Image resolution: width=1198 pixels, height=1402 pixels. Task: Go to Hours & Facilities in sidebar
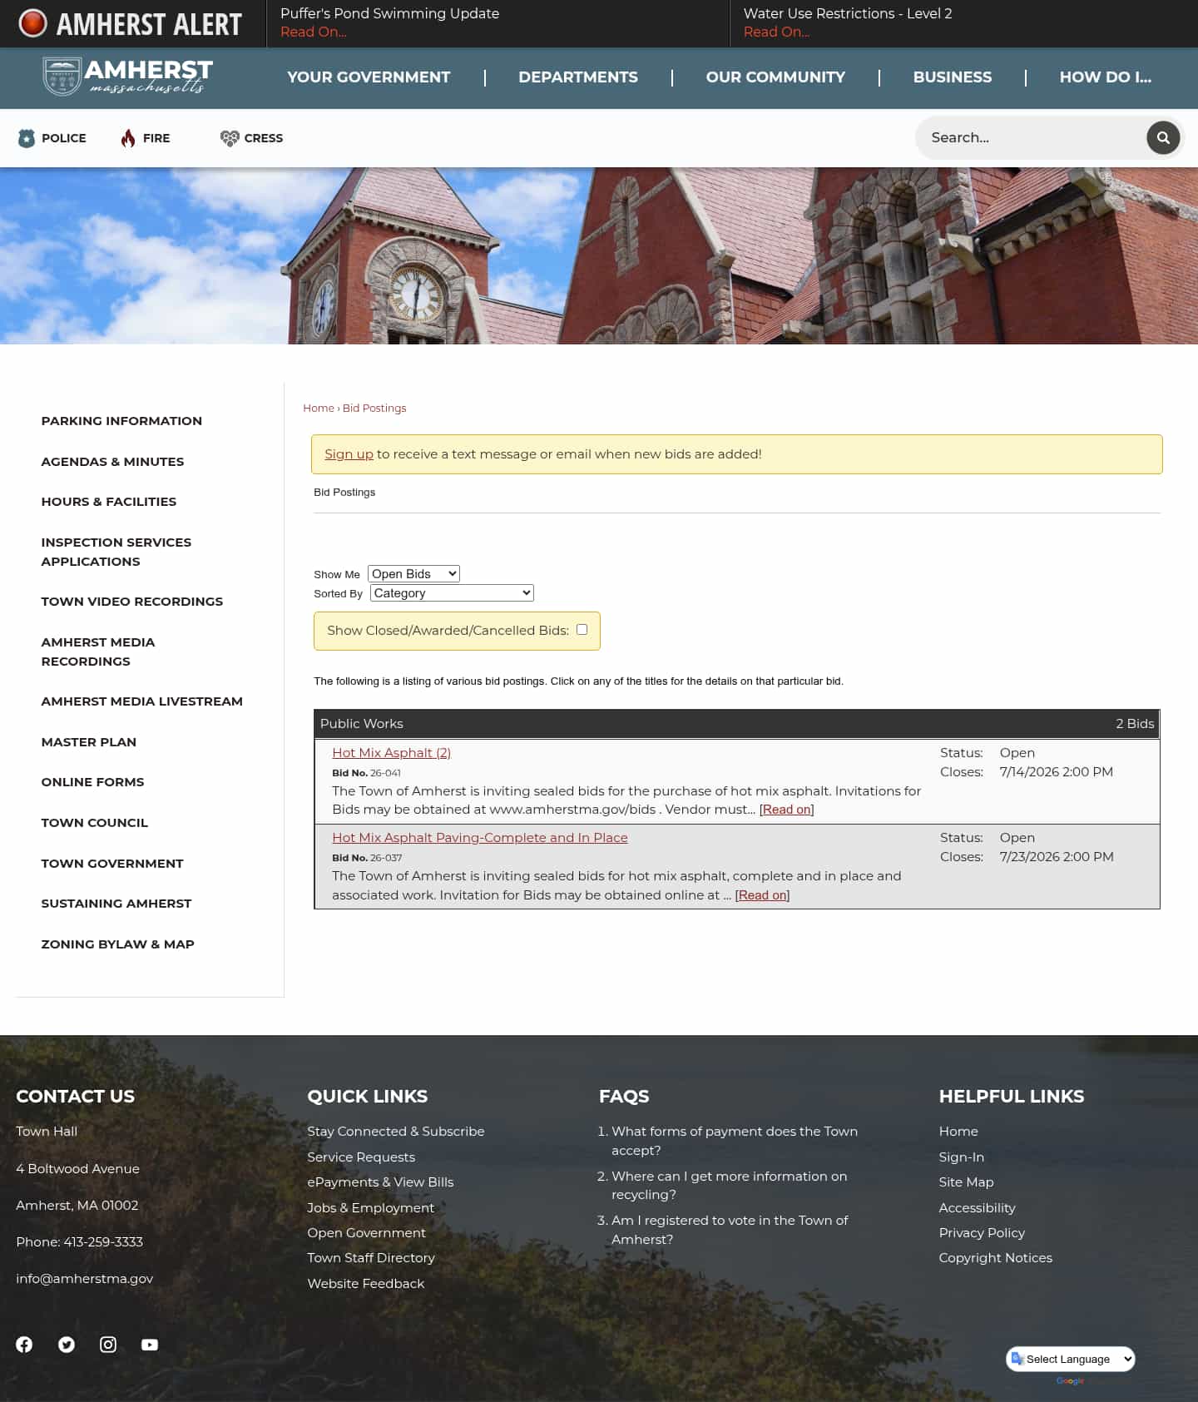pos(109,502)
